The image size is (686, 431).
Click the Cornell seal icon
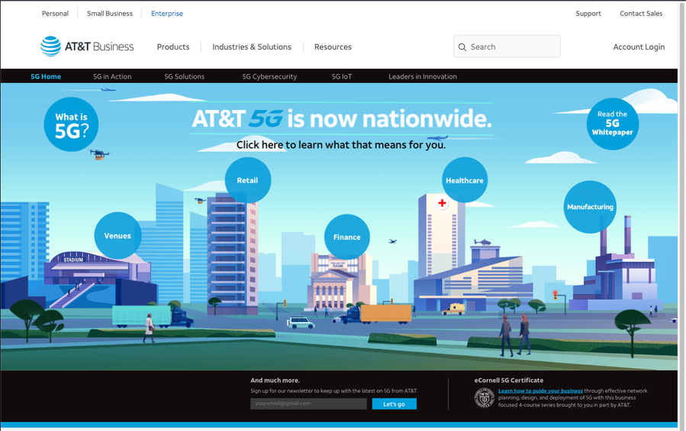pos(485,397)
